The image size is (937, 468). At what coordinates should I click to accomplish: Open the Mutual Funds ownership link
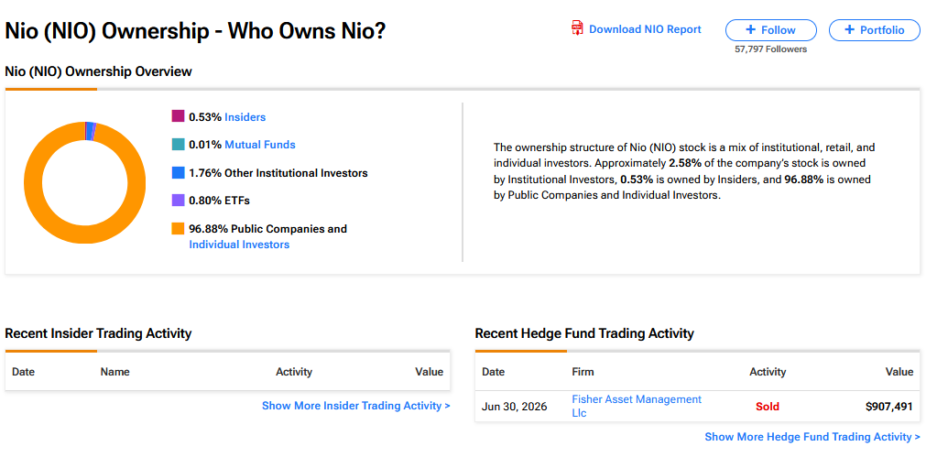(260, 145)
